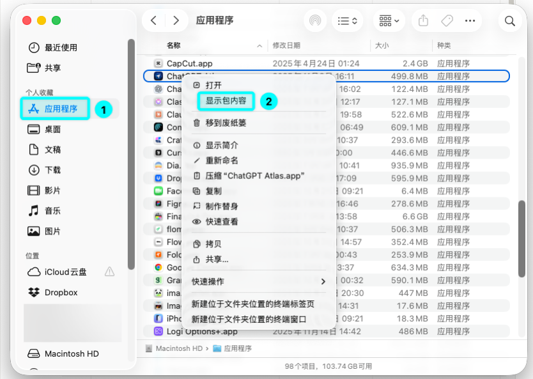This screenshot has width=533, height=379.
Task: Expand the 快速操作 submenu
Action: point(259,281)
